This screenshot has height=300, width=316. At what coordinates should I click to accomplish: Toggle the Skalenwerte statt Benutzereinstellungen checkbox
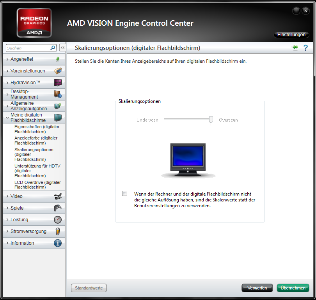tap(125, 194)
